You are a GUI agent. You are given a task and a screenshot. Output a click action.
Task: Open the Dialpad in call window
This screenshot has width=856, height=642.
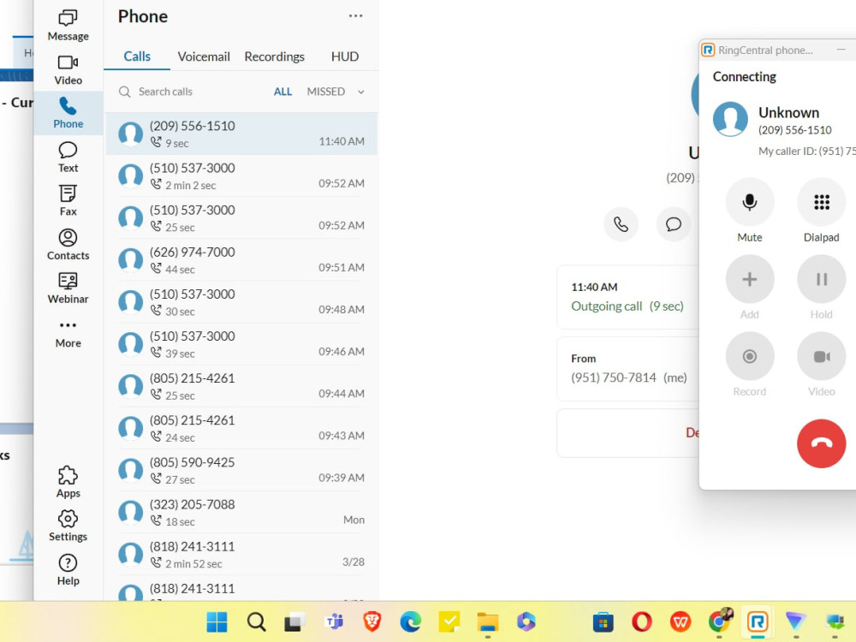[x=821, y=202]
